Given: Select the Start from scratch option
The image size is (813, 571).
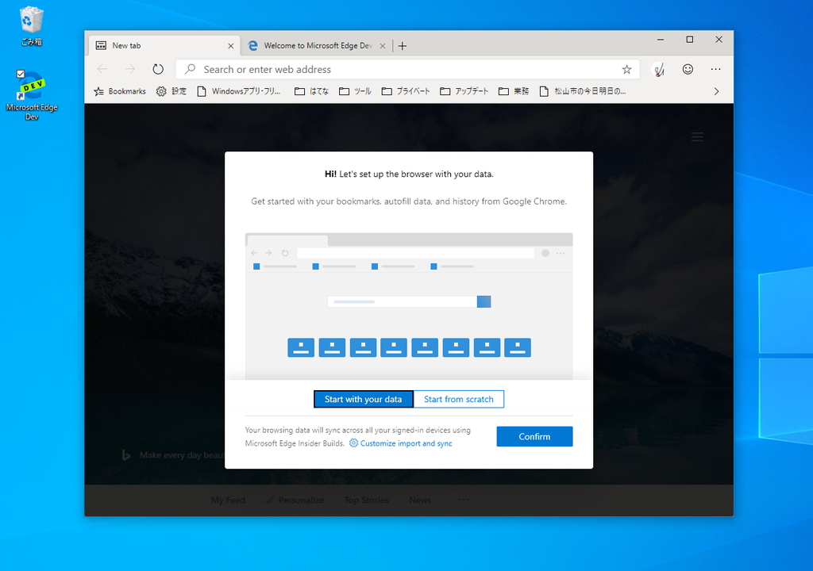Looking at the screenshot, I should (459, 399).
